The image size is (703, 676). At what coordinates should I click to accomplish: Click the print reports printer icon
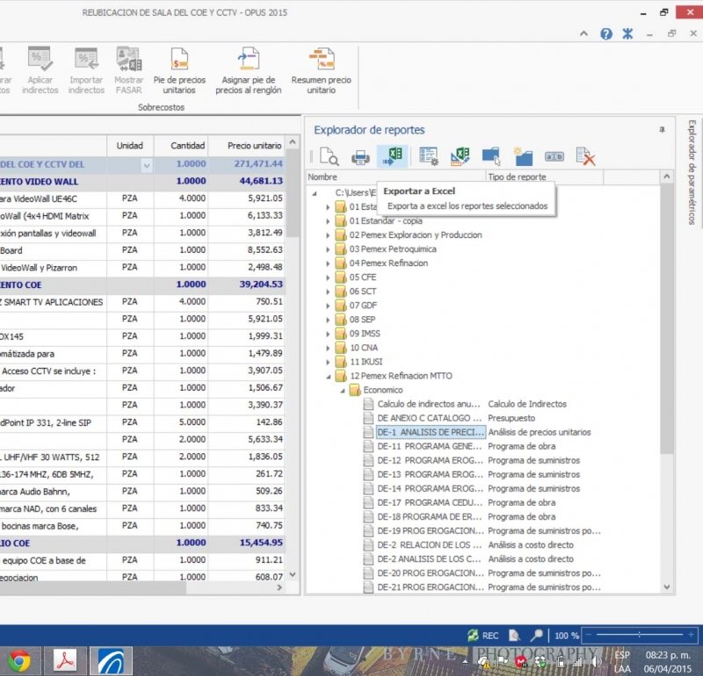click(359, 157)
